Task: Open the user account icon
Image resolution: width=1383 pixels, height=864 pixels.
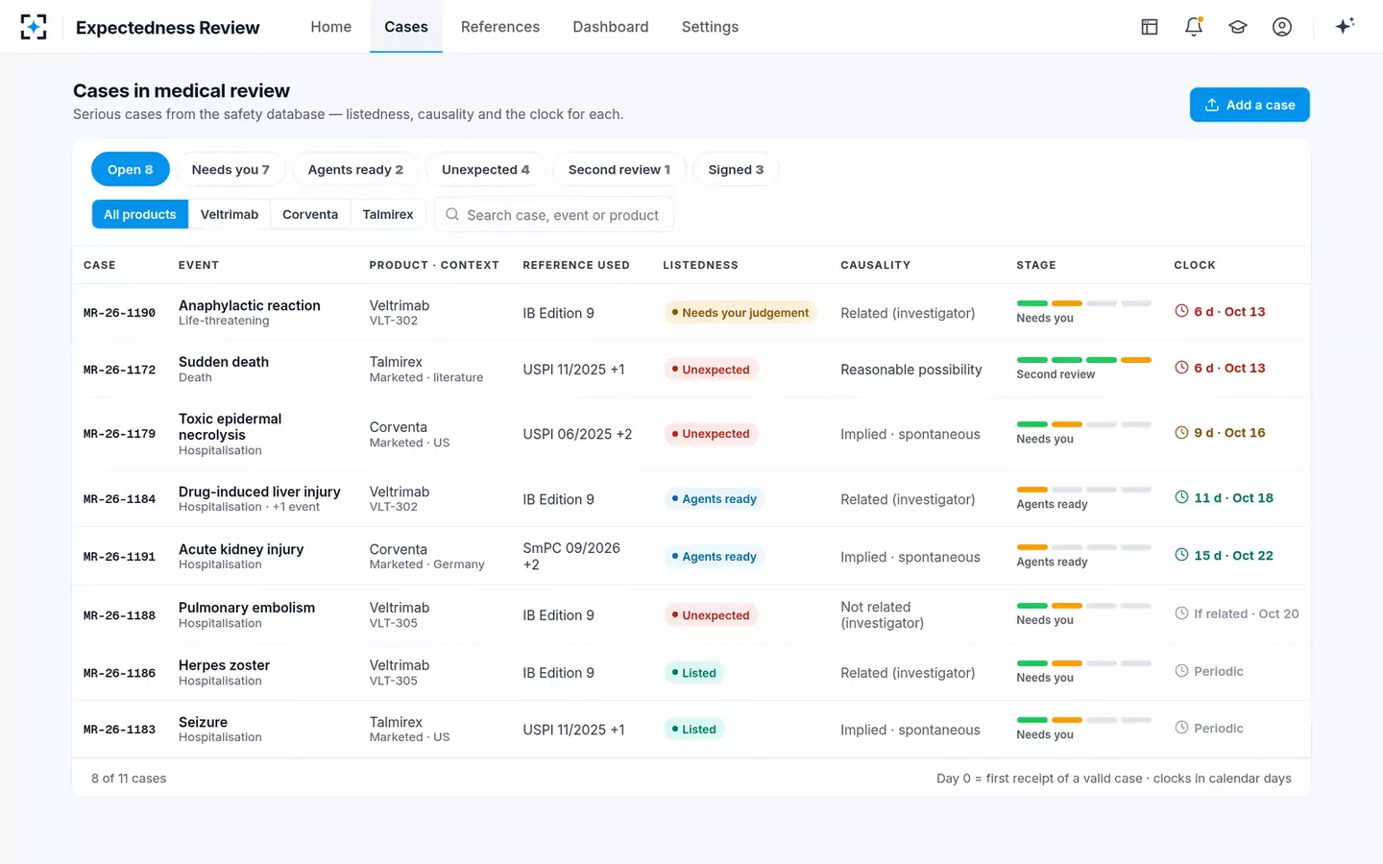Action: pyautogui.click(x=1282, y=27)
